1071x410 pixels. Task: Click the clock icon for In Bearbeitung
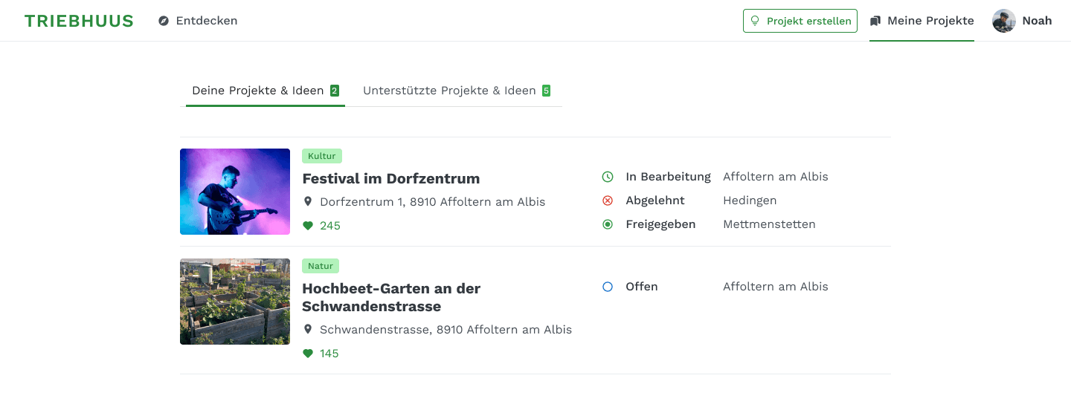608,177
